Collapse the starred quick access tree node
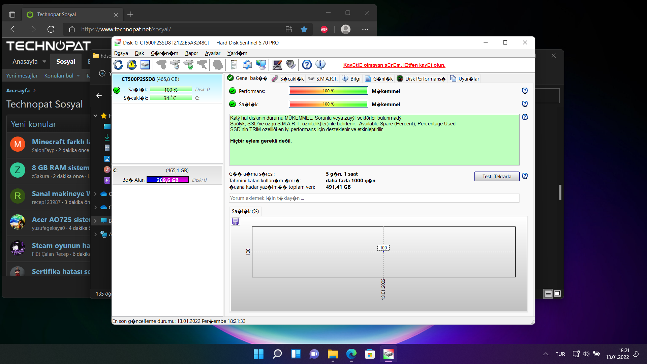647x364 pixels. tap(95, 116)
